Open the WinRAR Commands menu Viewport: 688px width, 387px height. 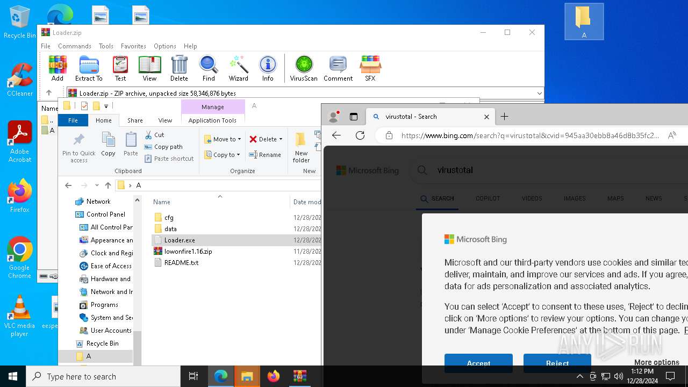tap(75, 46)
